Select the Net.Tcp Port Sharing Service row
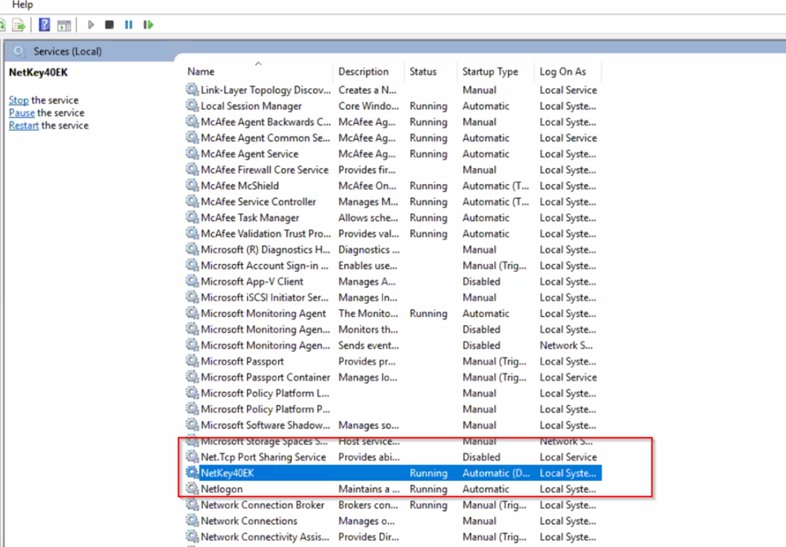The image size is (786, 547). (263, 457)
